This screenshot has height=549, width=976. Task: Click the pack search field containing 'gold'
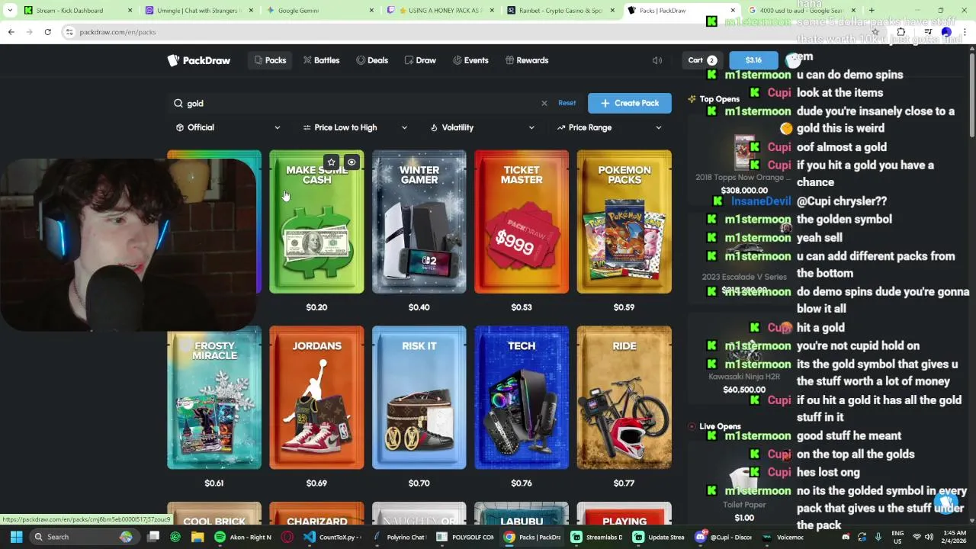(x=358, y=103)
